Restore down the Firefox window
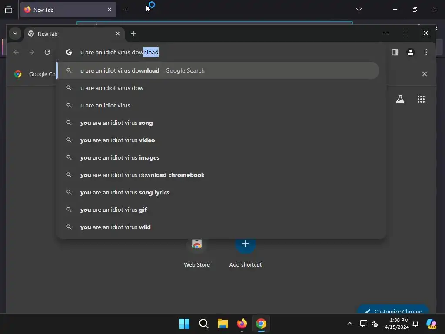 [x=415, y=10]
